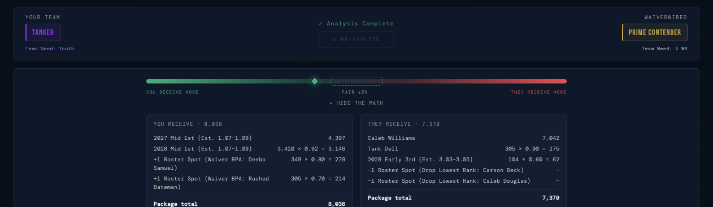The height and width of the screenshot is (207, 713).
Task: Select the Caleb Williams row
Action: 463,138
